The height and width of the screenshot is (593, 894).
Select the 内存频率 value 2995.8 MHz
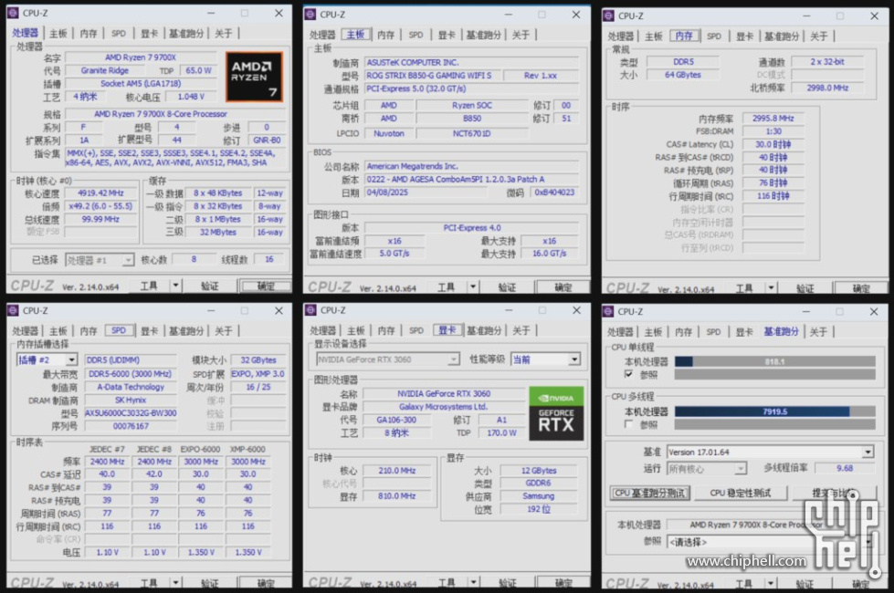(x=773, y=118)
